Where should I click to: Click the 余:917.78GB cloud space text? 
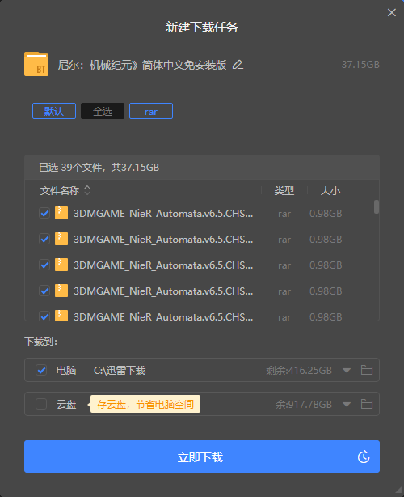pyautogui.click(x=304, y=405)
